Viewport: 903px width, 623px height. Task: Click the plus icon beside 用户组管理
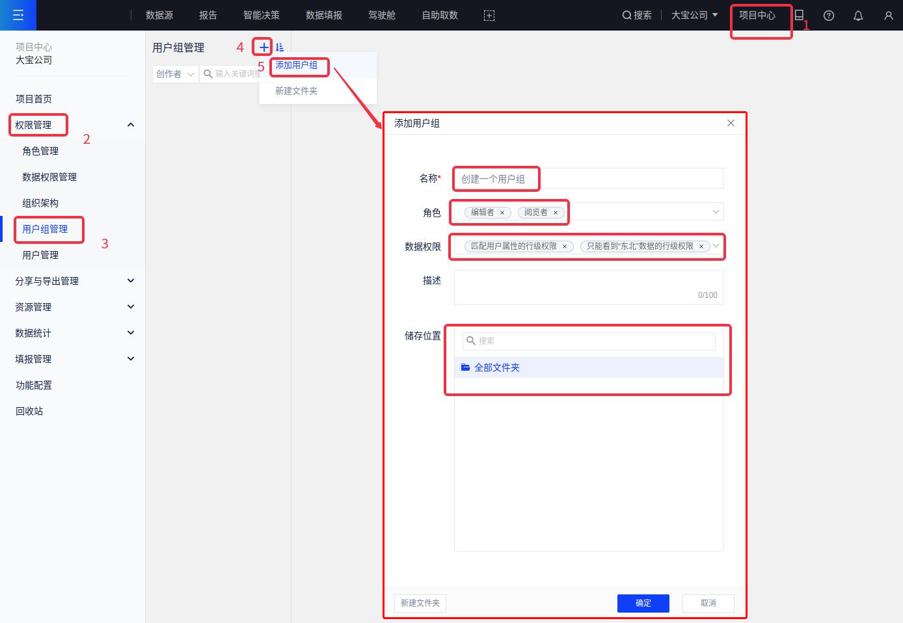point(263,47)
